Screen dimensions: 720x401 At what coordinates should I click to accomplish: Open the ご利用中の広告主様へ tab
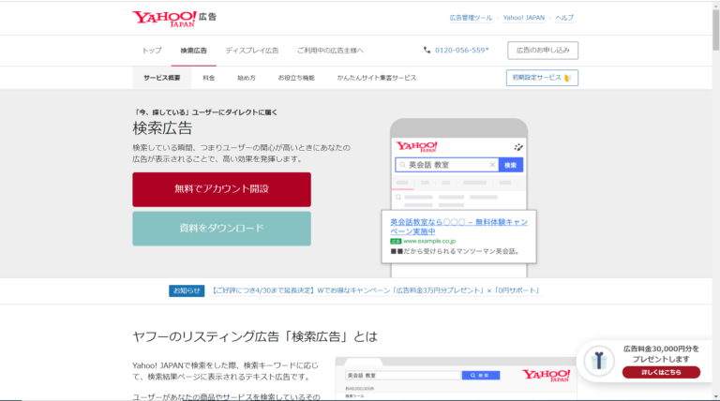[330, 51]
